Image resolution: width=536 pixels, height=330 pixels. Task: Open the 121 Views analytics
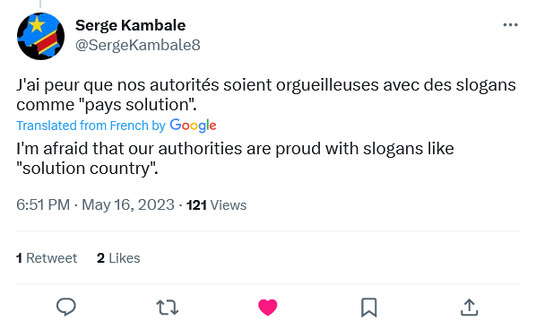tap(216, 205)
